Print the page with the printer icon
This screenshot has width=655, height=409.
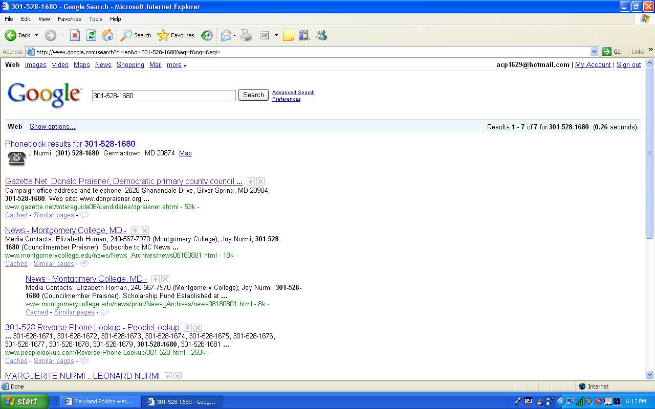pos(246,35)
